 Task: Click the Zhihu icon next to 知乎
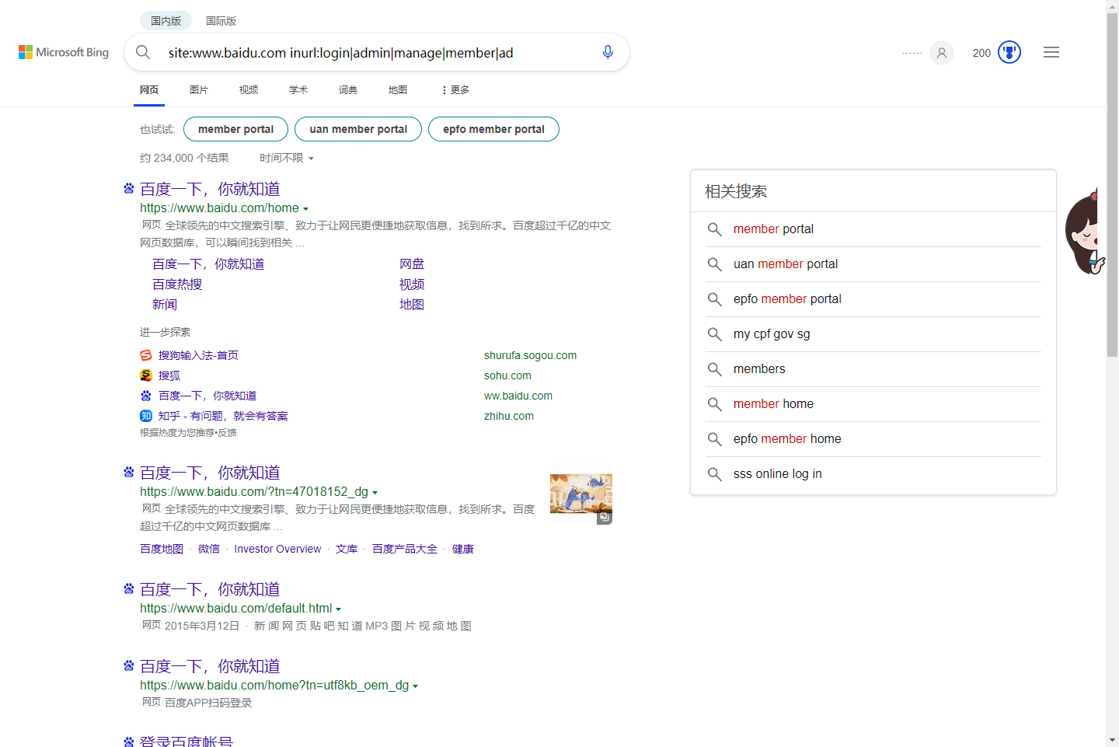[x=146, y=416]
